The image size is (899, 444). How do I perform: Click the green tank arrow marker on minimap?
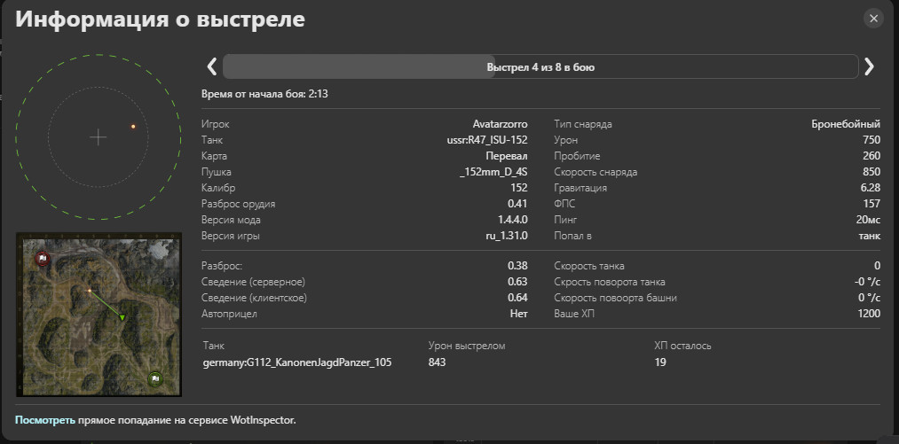122,317
